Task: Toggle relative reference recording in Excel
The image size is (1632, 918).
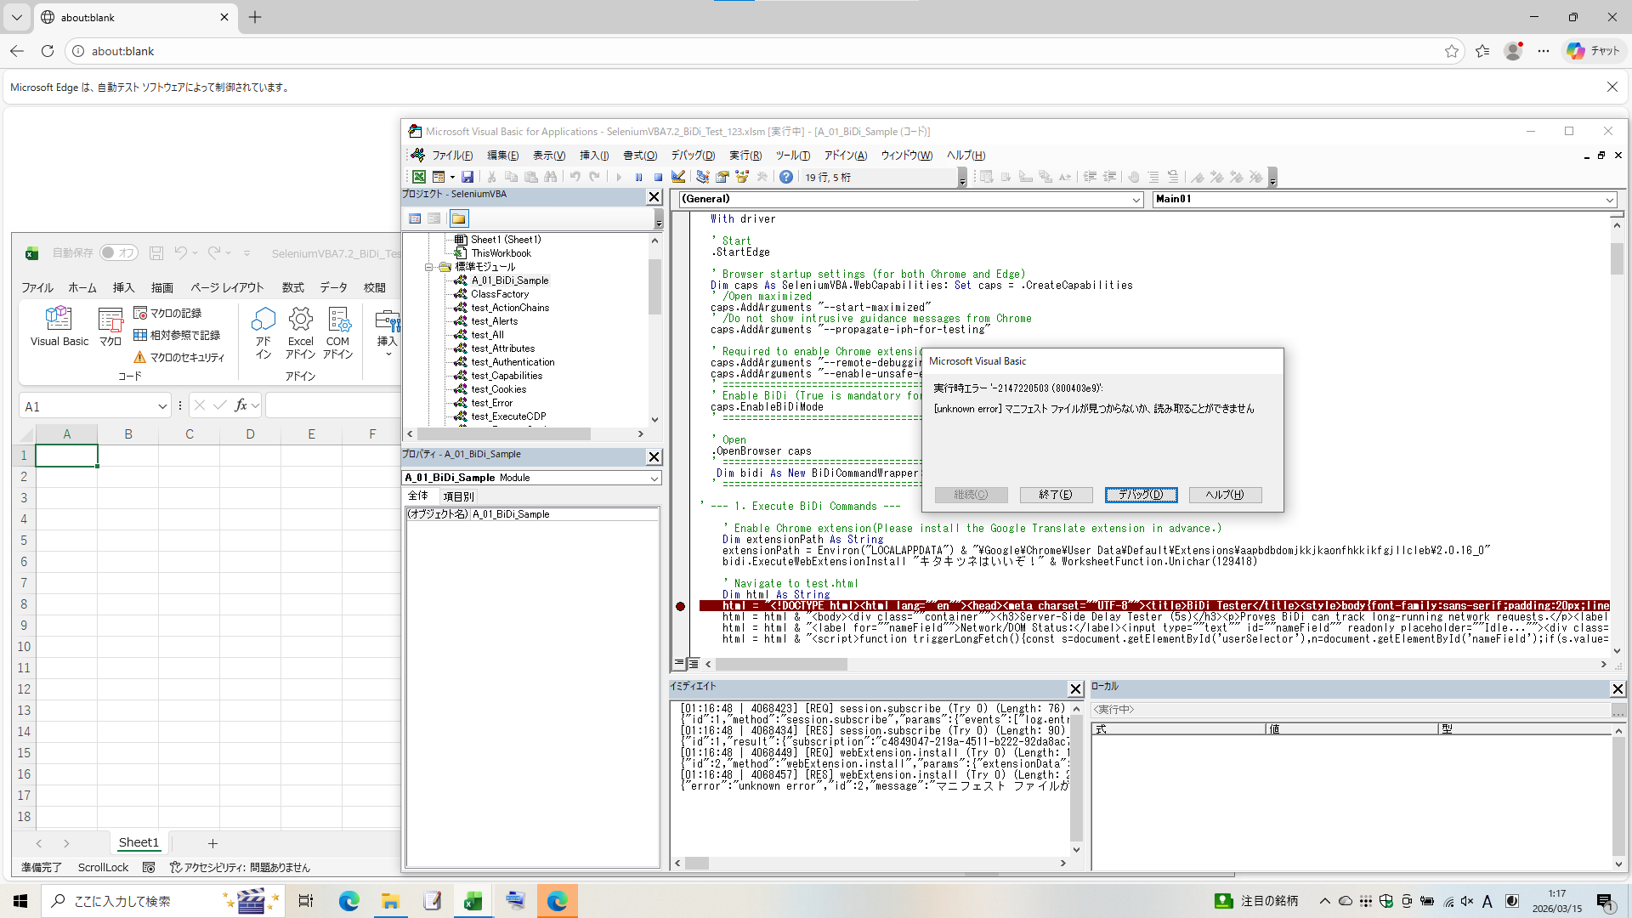Action: click(x=177, y=336)
